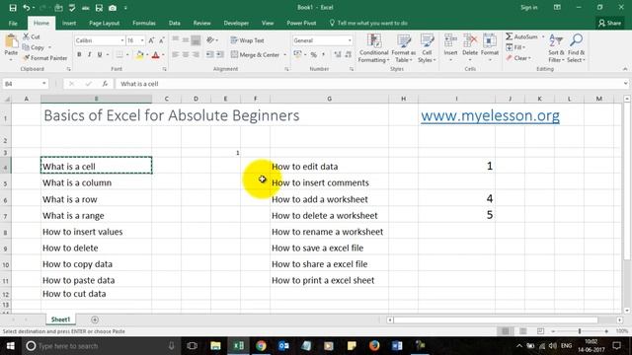The height and width of the screenshot is (355, 632).
Task: Open Excel from the Windows taskbar
Action: pos(238,346)
